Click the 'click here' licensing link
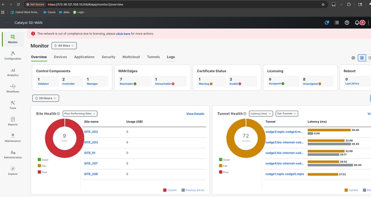 click(123, 34)
